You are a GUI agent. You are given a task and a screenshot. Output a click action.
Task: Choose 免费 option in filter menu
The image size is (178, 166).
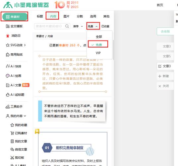pos(98,45)
